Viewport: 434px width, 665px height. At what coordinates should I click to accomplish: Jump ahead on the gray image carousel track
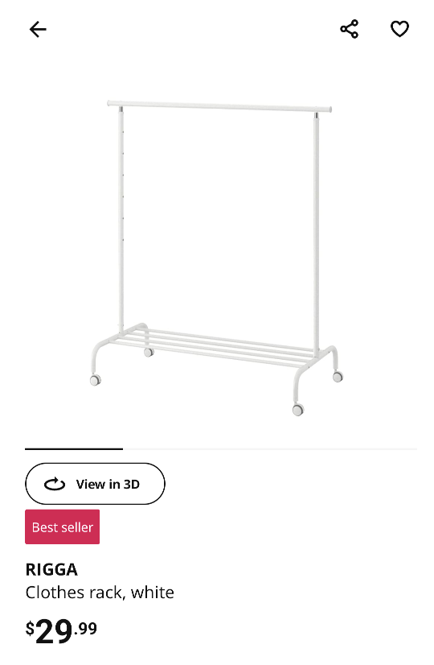[270, 448]
